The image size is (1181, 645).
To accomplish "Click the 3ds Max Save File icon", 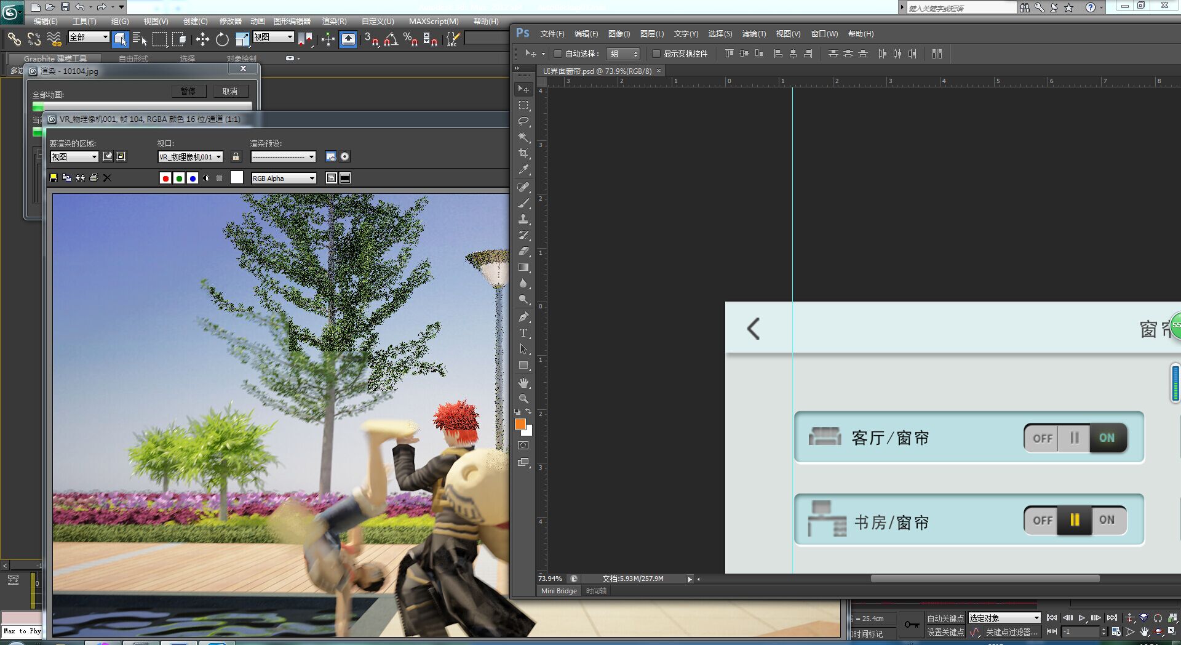I will click(x=65, y=7).
